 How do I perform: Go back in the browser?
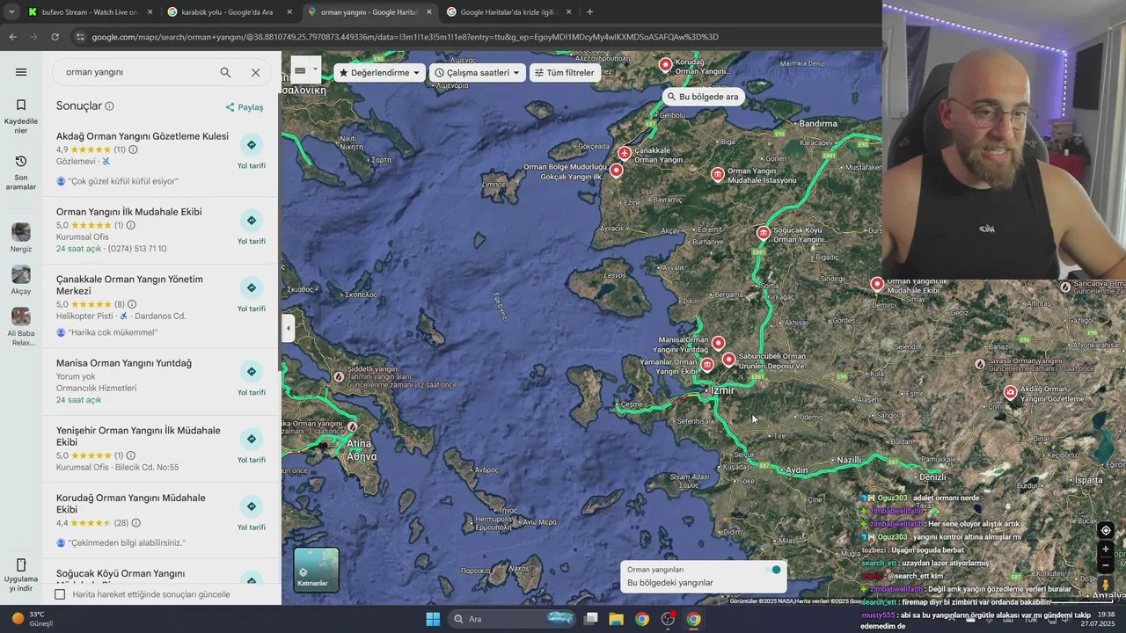[x=12, y=37]
